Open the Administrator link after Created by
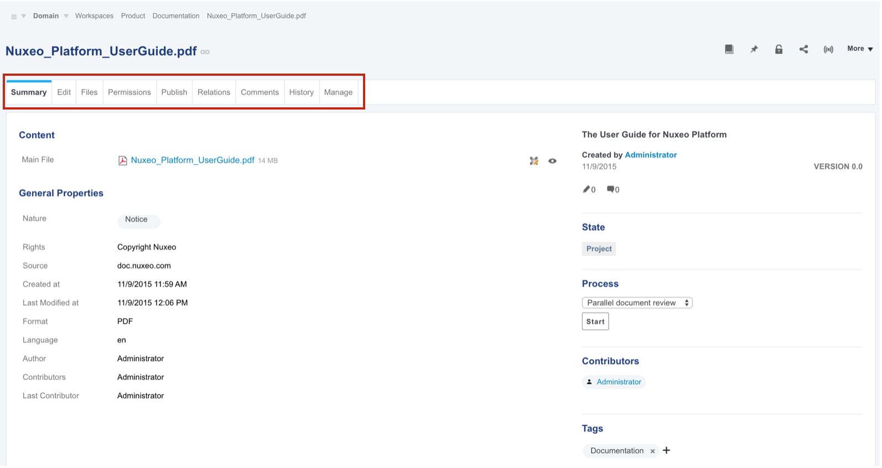Viewport: 882px width, 468px height. (x=651, y=155)
